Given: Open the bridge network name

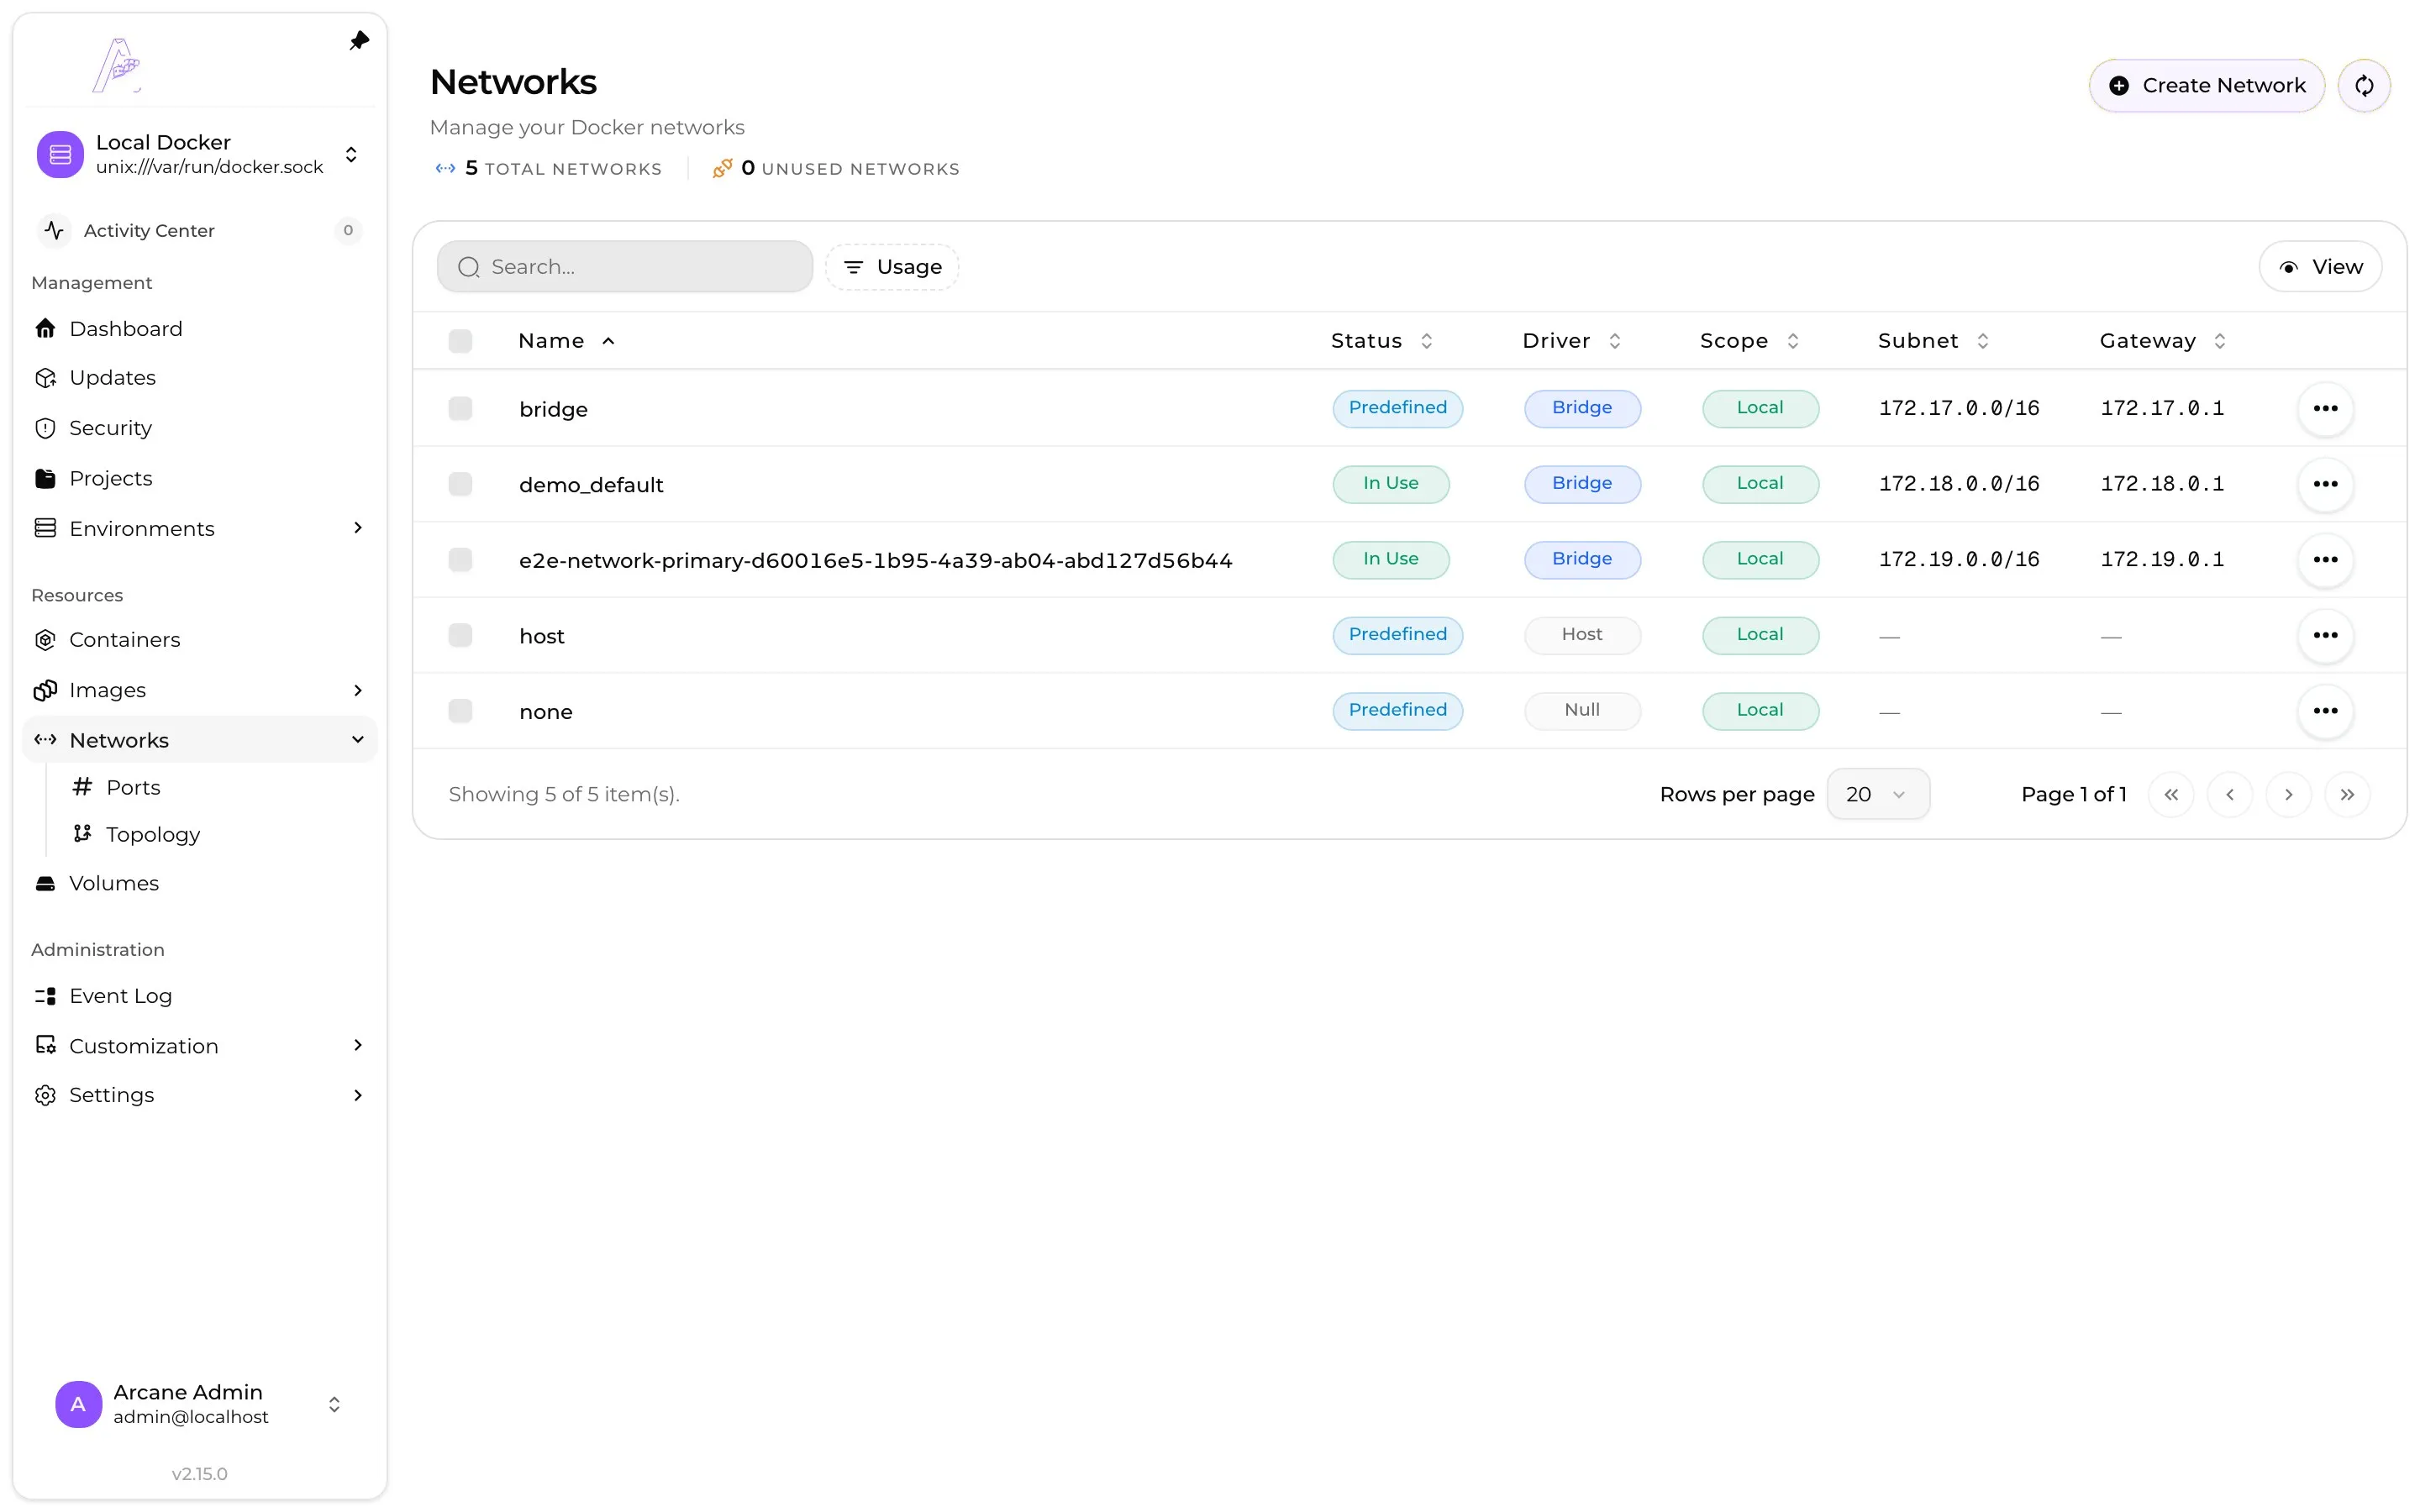Looking at the screenshot, I should tap(553, 409).
